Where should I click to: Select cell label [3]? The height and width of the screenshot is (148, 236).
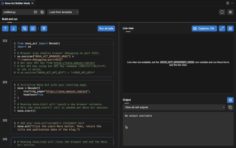[x=5, y=120]
